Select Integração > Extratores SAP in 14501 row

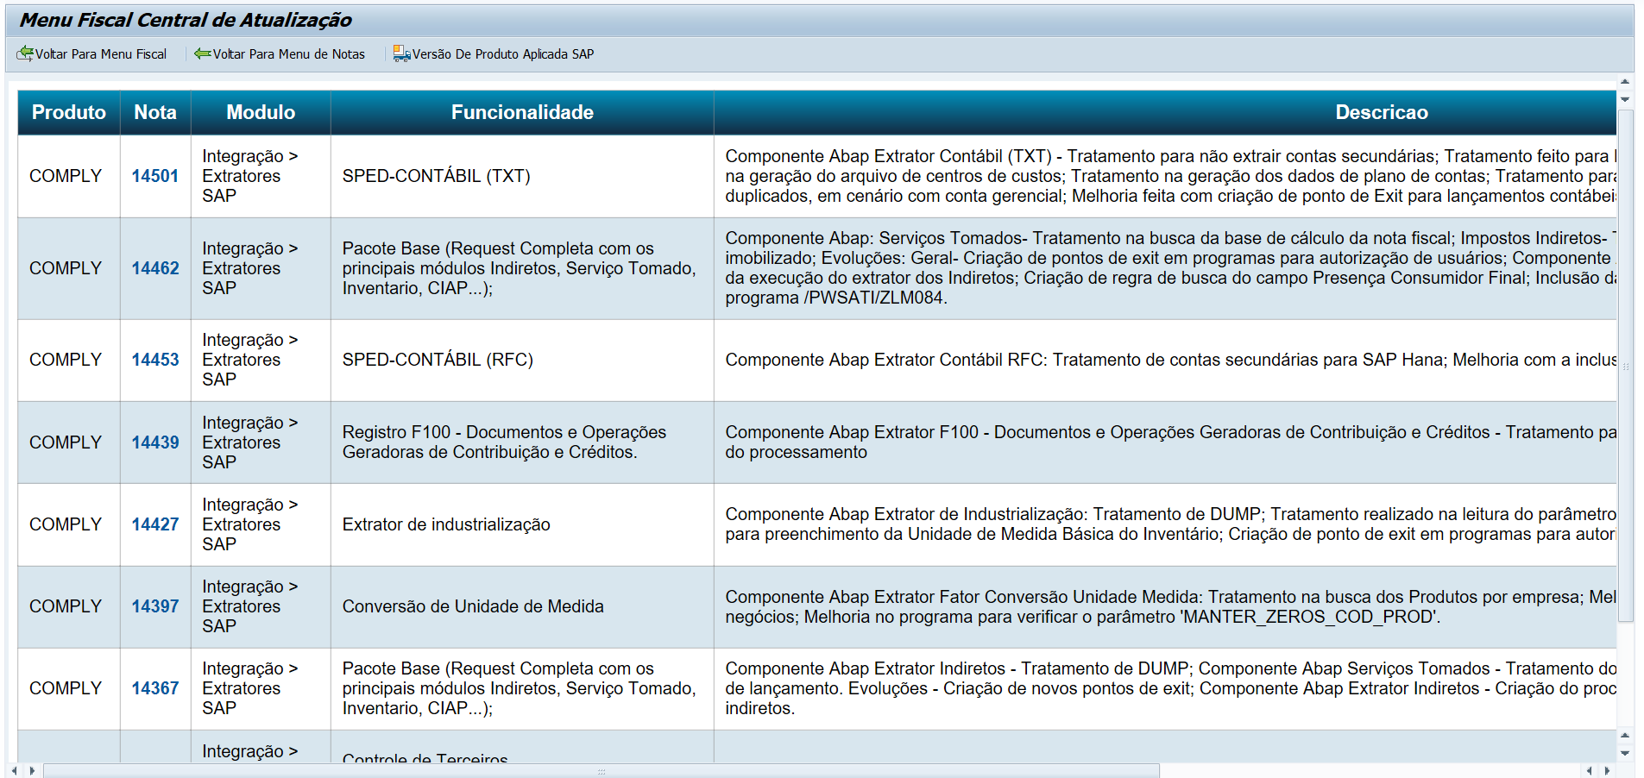(x=261, y=176)
